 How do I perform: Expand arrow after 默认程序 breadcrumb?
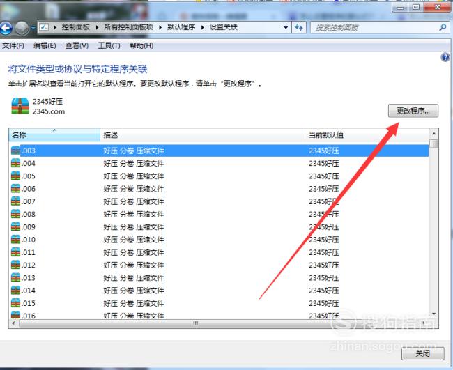click(x=203, y=27)
